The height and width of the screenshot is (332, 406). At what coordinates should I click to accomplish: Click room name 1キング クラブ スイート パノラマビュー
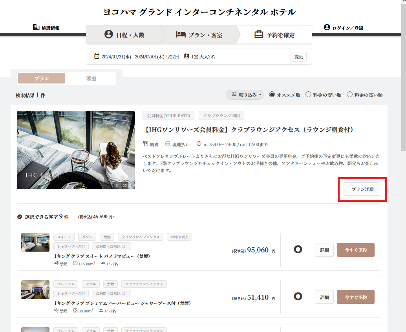click(102, 256)
